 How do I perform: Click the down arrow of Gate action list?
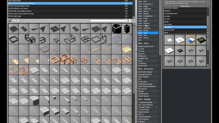pyautogui.click(x=208, y=32)
